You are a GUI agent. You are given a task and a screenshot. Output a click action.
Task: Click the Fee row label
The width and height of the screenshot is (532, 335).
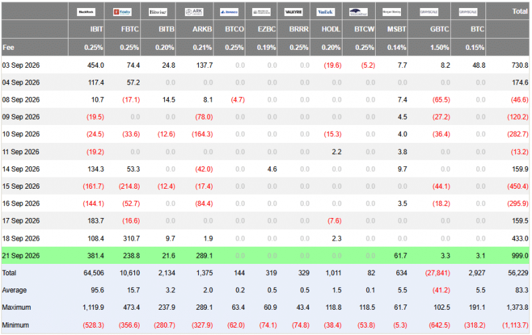9,47
